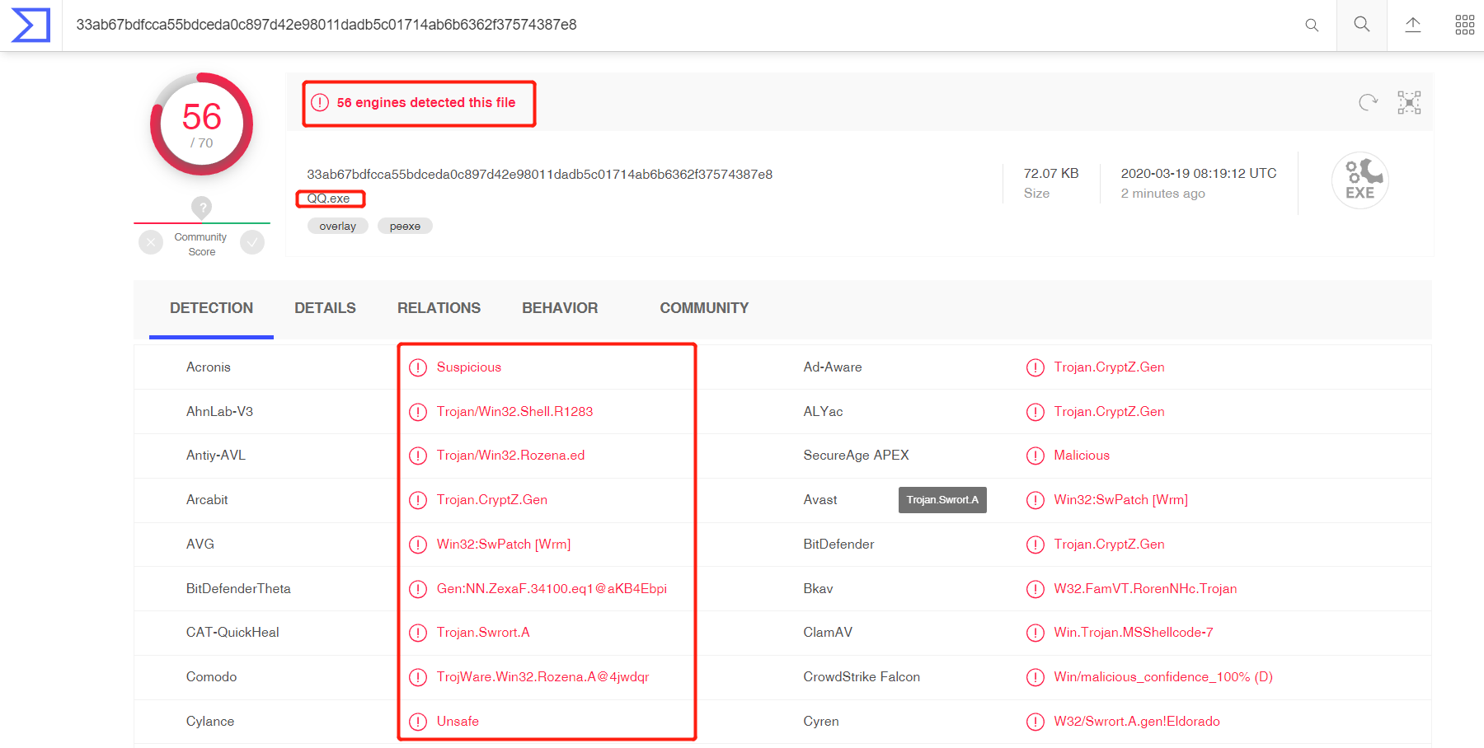This screenshot has height=748, width=1484.
Task: Click warning icon for BitDefenderTheta result
Action: coord(418,589)
